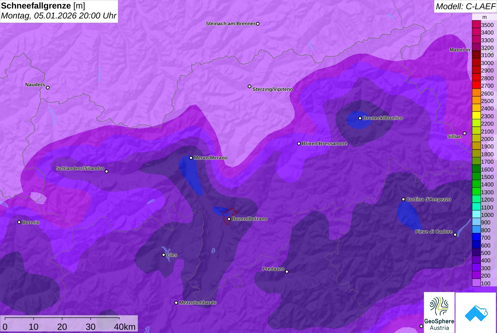Click the Matrei in label text
This screenshot has width=497, height=333.
pos(460,50)
